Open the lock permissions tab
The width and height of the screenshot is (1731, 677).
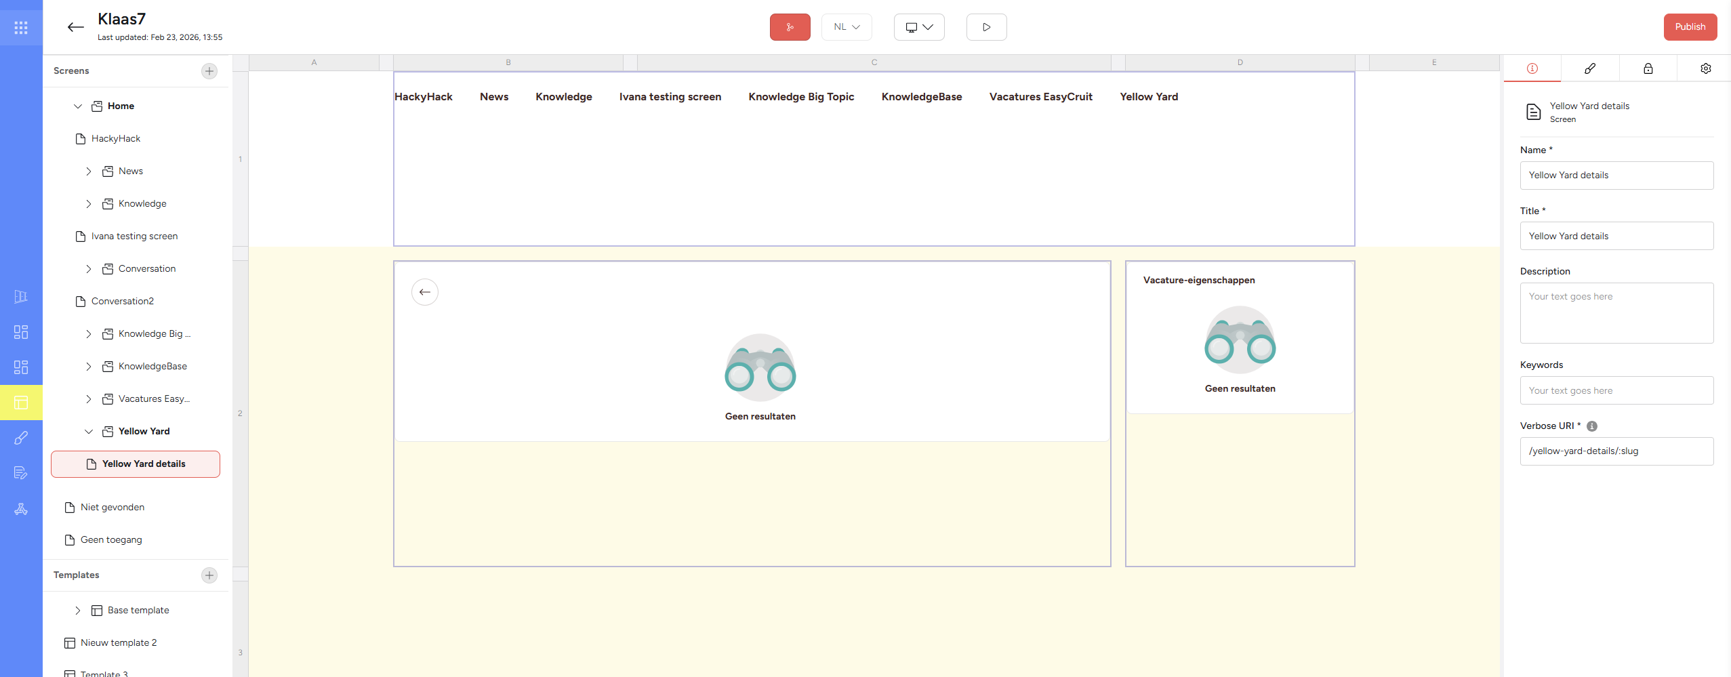click(x=1648, y=68)
